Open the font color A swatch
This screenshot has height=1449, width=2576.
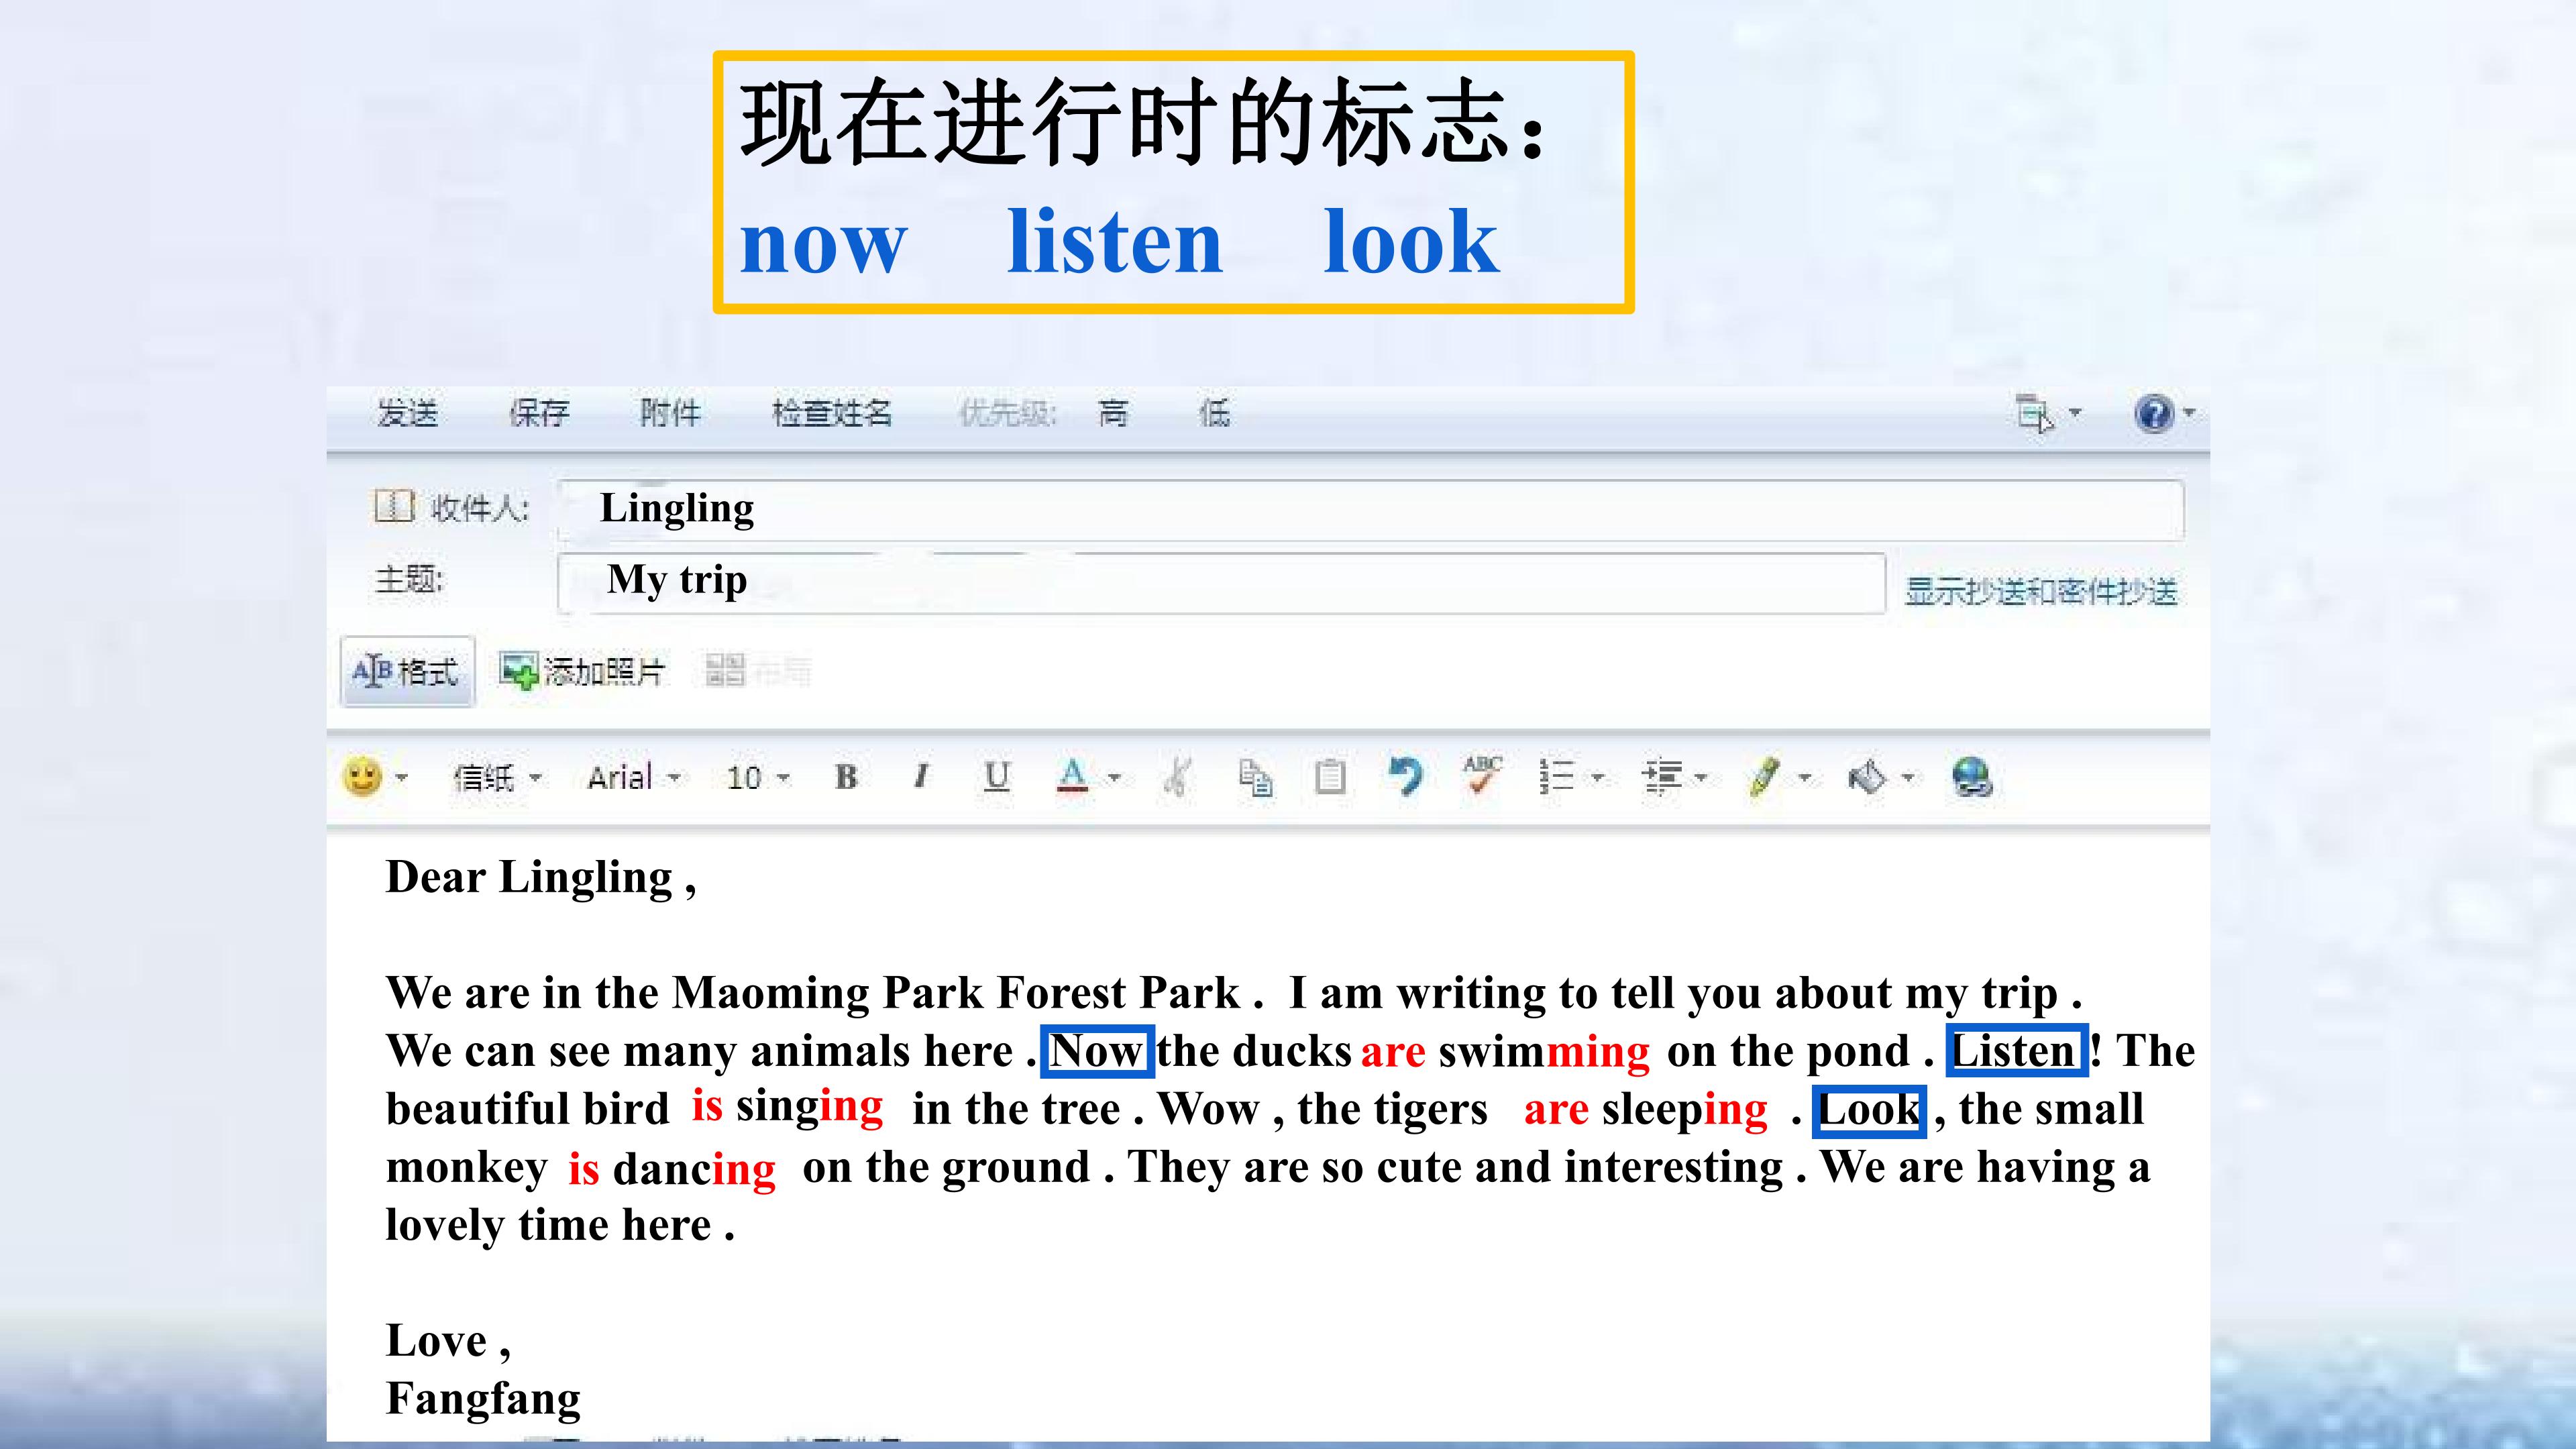point(1072,777)
